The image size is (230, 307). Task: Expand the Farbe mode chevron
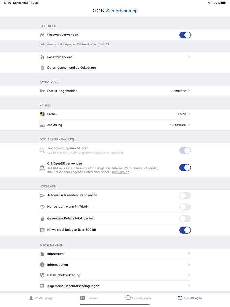pos(189,114)
